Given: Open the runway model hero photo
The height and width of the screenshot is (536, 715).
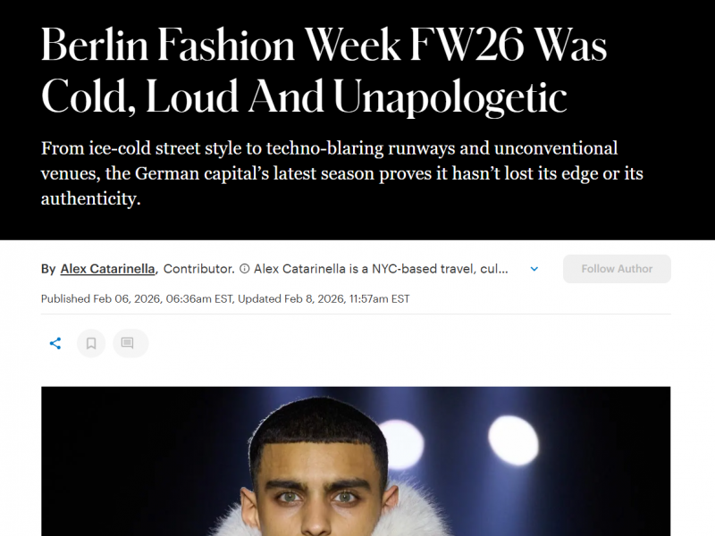Looking at the screenshot, I should 356,461.
